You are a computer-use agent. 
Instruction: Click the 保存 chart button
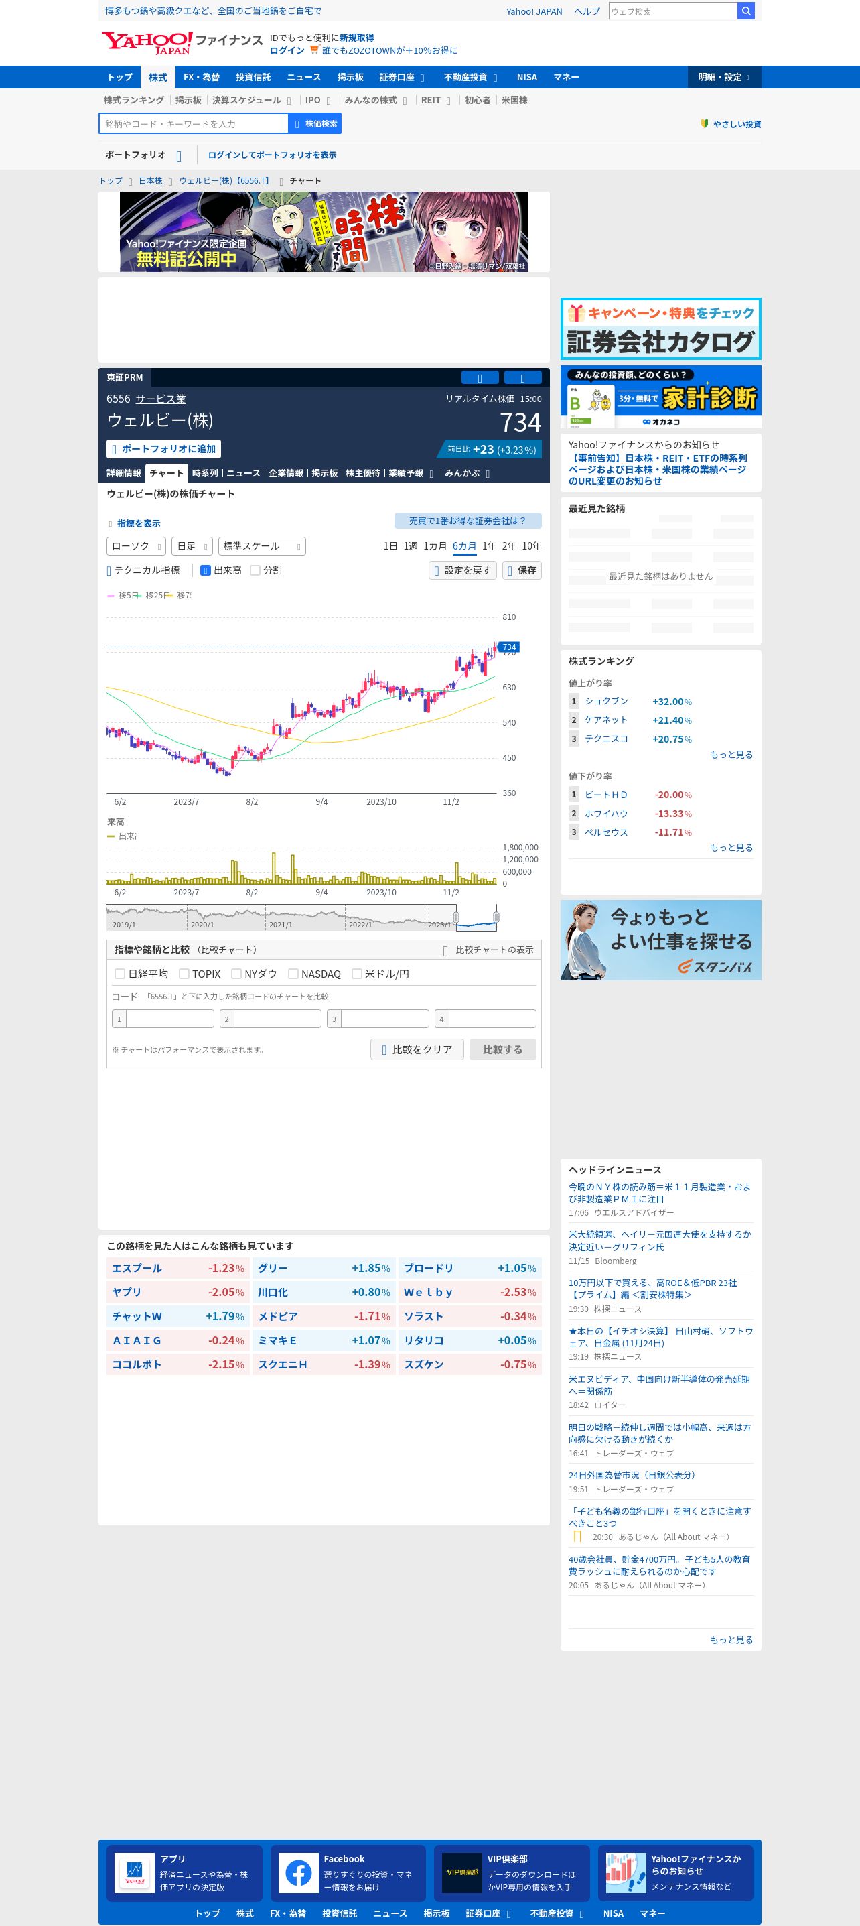coord(522,570)
